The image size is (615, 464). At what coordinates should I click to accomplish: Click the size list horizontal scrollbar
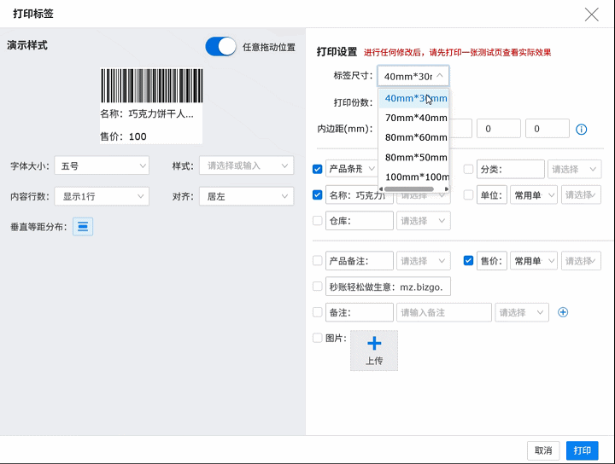point(414,188)
